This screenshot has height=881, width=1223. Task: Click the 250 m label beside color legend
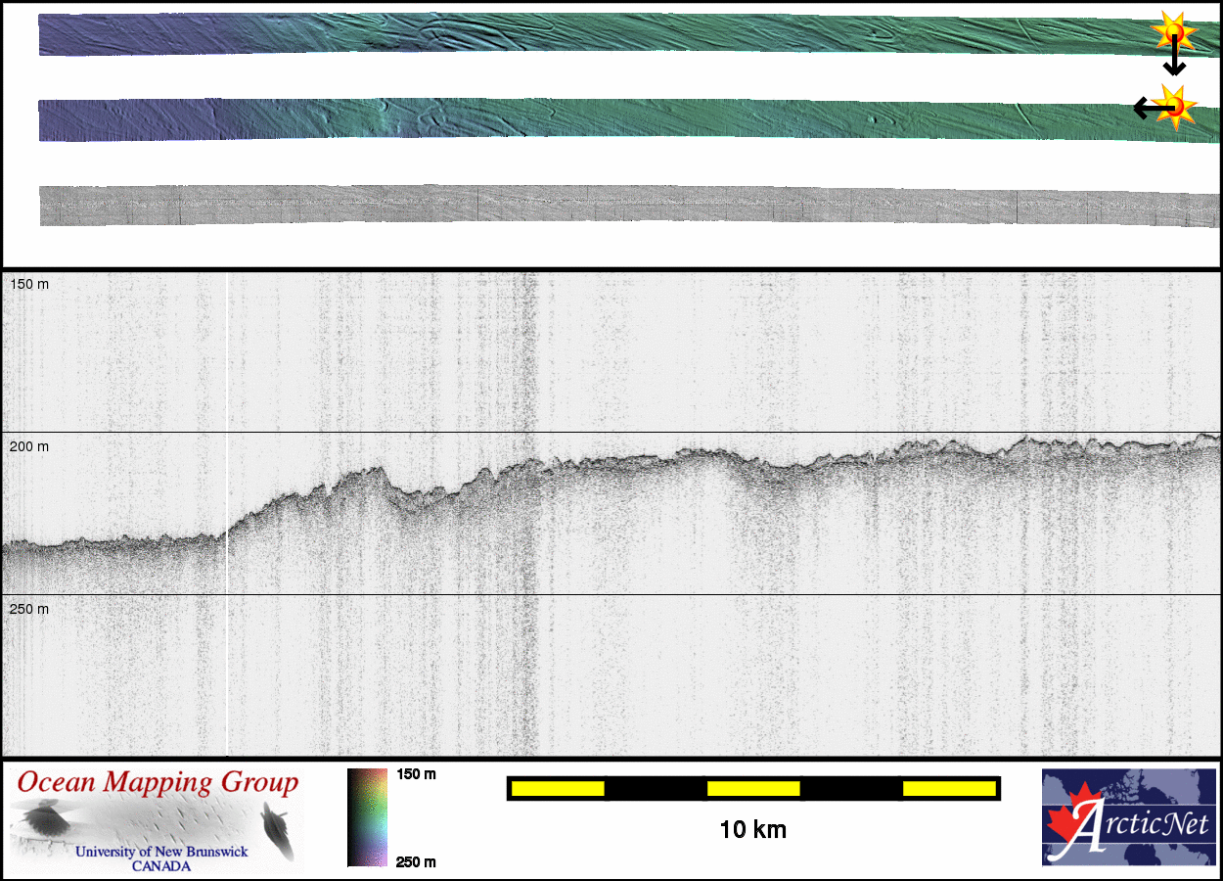416,861
